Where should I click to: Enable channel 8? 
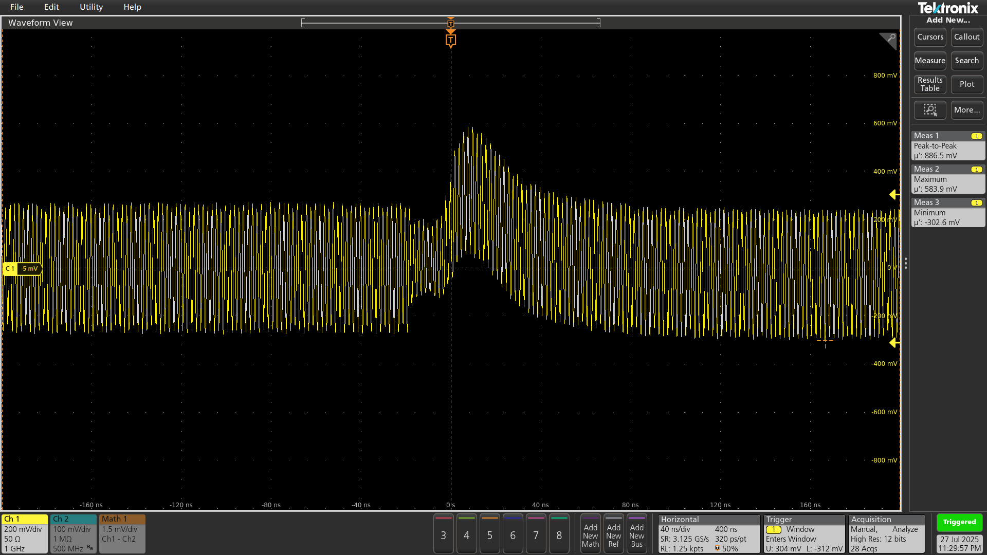[x=559, y=534]
